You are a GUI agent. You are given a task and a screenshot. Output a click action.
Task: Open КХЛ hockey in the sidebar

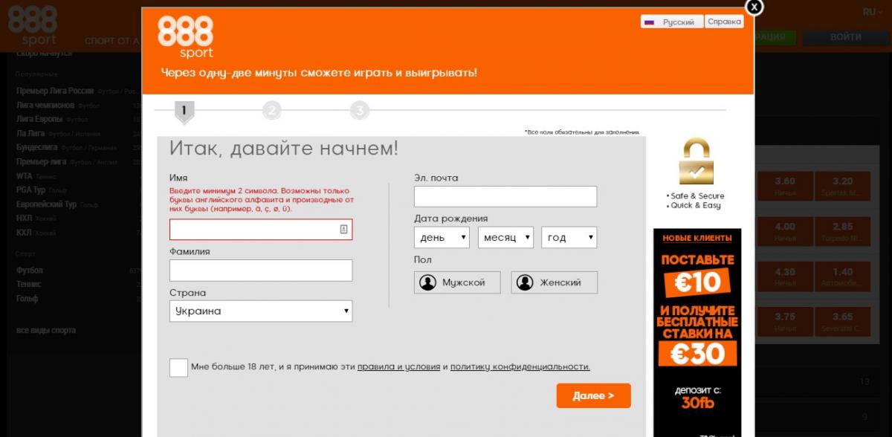tap(24, 233)
